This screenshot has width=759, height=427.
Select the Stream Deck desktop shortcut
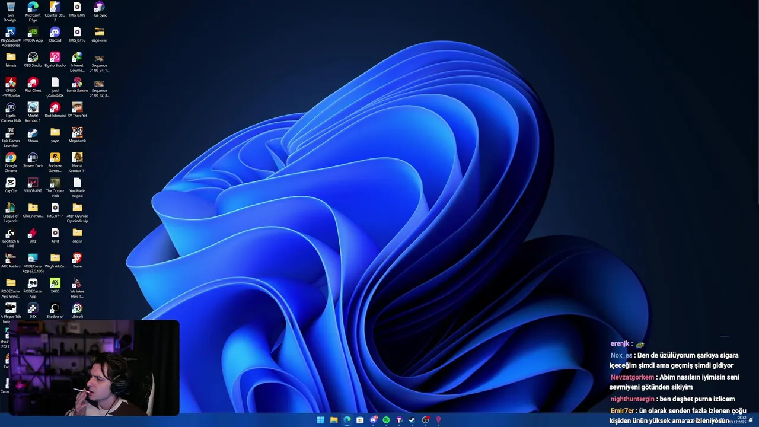[x=33, y=160]
